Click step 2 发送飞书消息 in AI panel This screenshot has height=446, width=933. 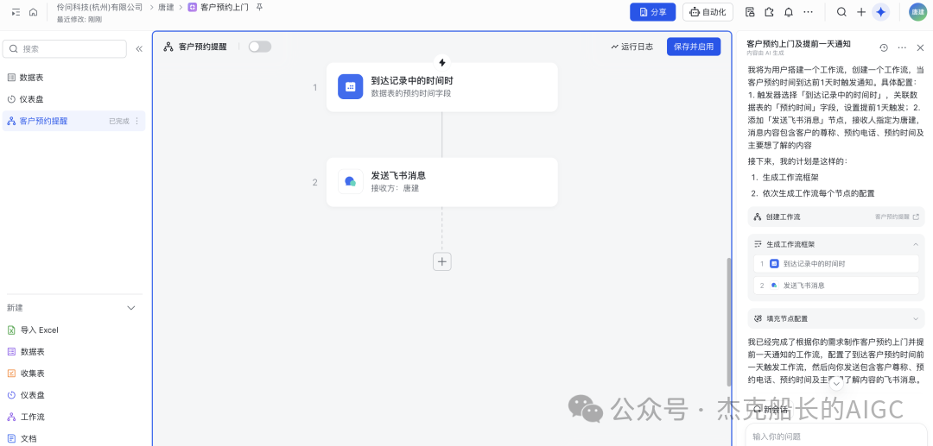tap(836, 285)
